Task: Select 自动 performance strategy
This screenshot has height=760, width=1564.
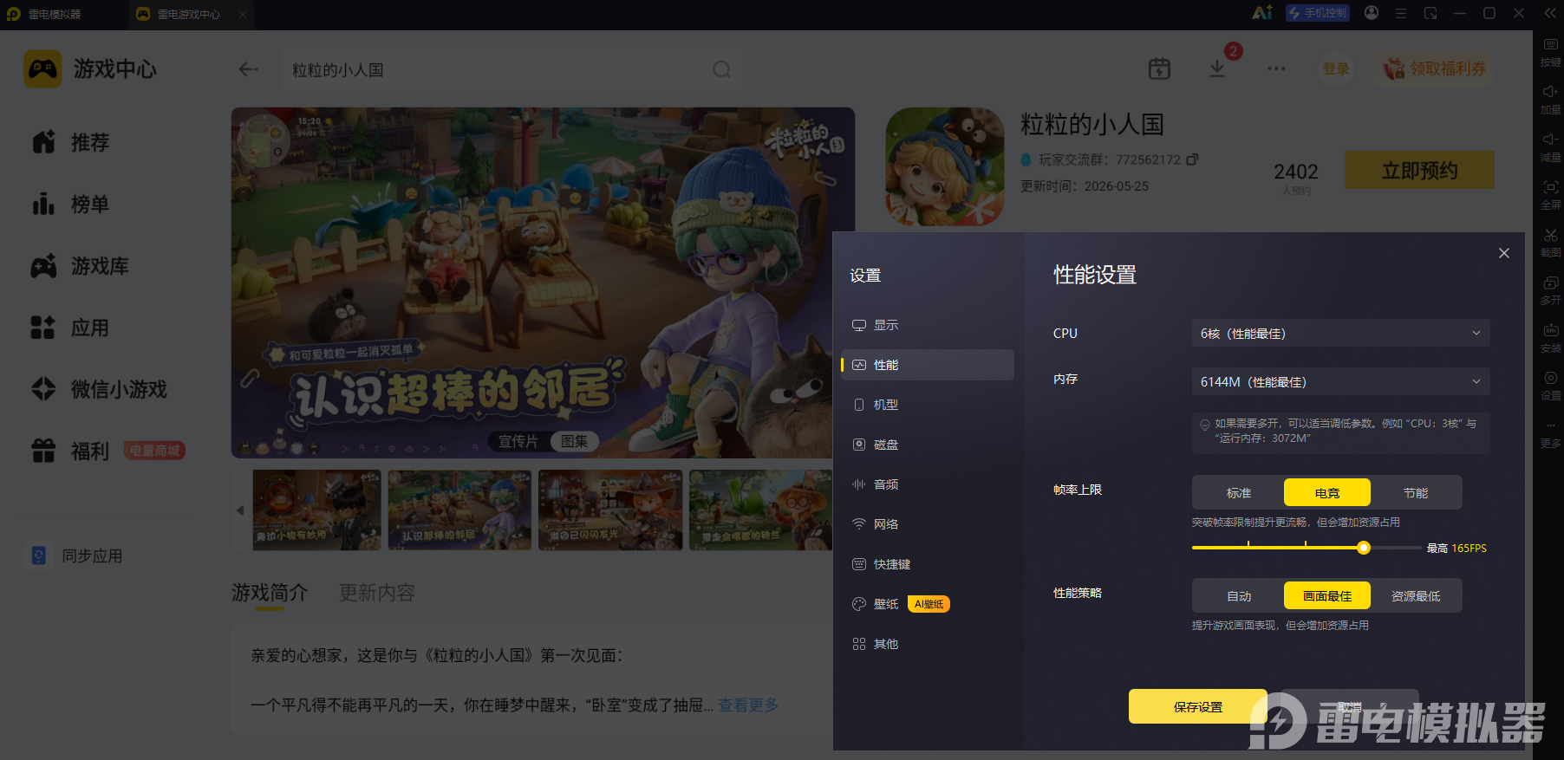Action: pos(1239,595)
